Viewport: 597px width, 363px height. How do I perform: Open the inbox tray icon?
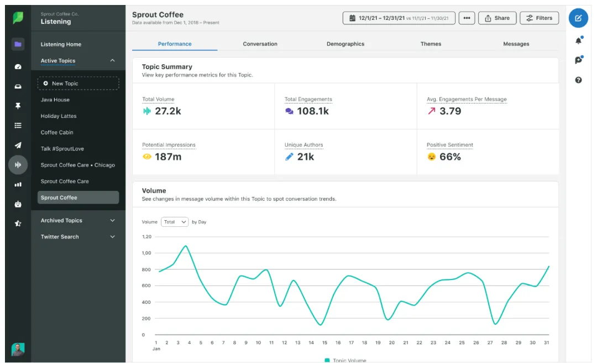tap(18, 86)
